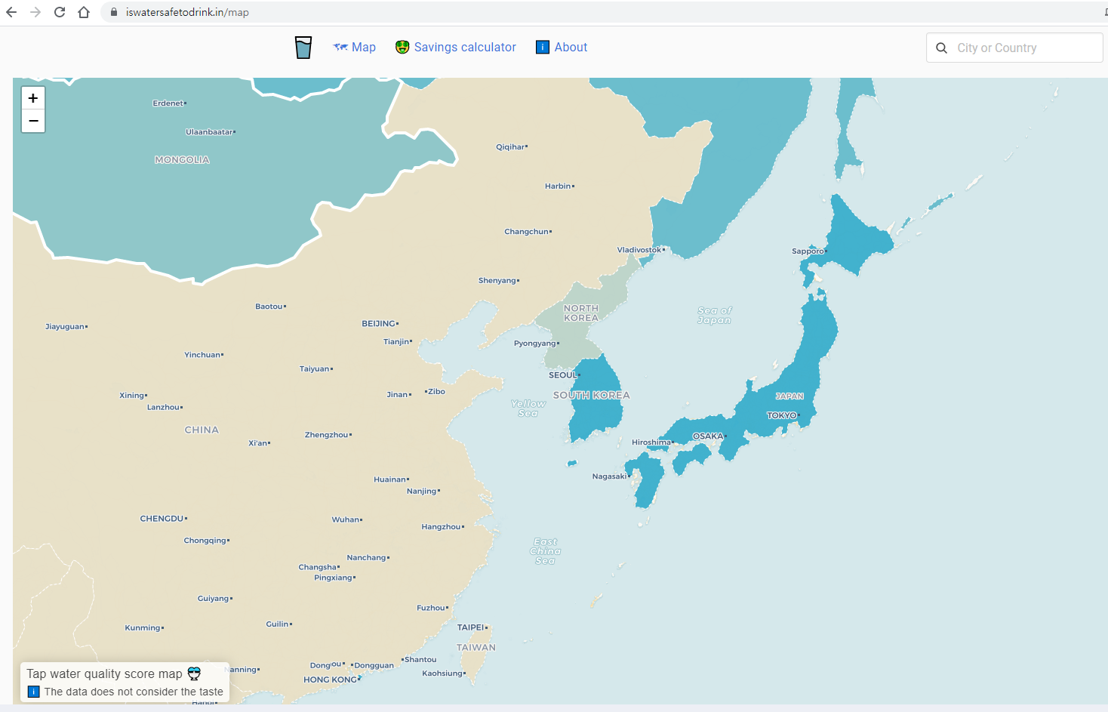The width and height of the screenshot is (1108, 712).
Task: Click the Sapporo city label
Action: click(x=808, y=251)
